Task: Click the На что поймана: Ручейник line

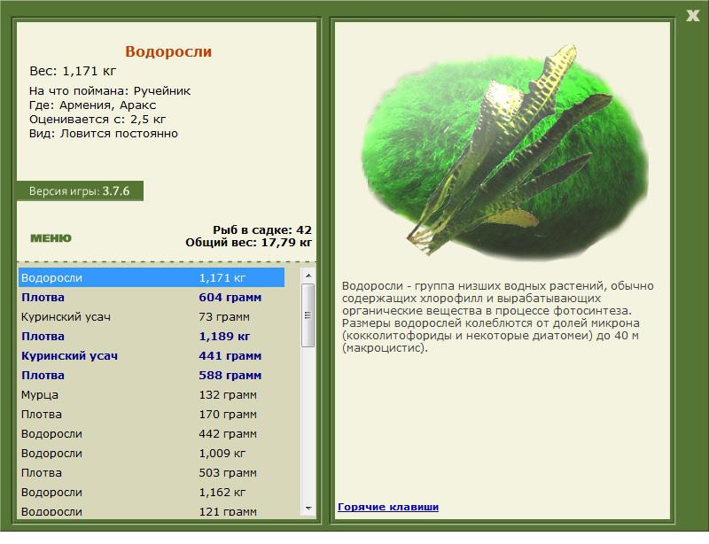Action: [110, 91]
